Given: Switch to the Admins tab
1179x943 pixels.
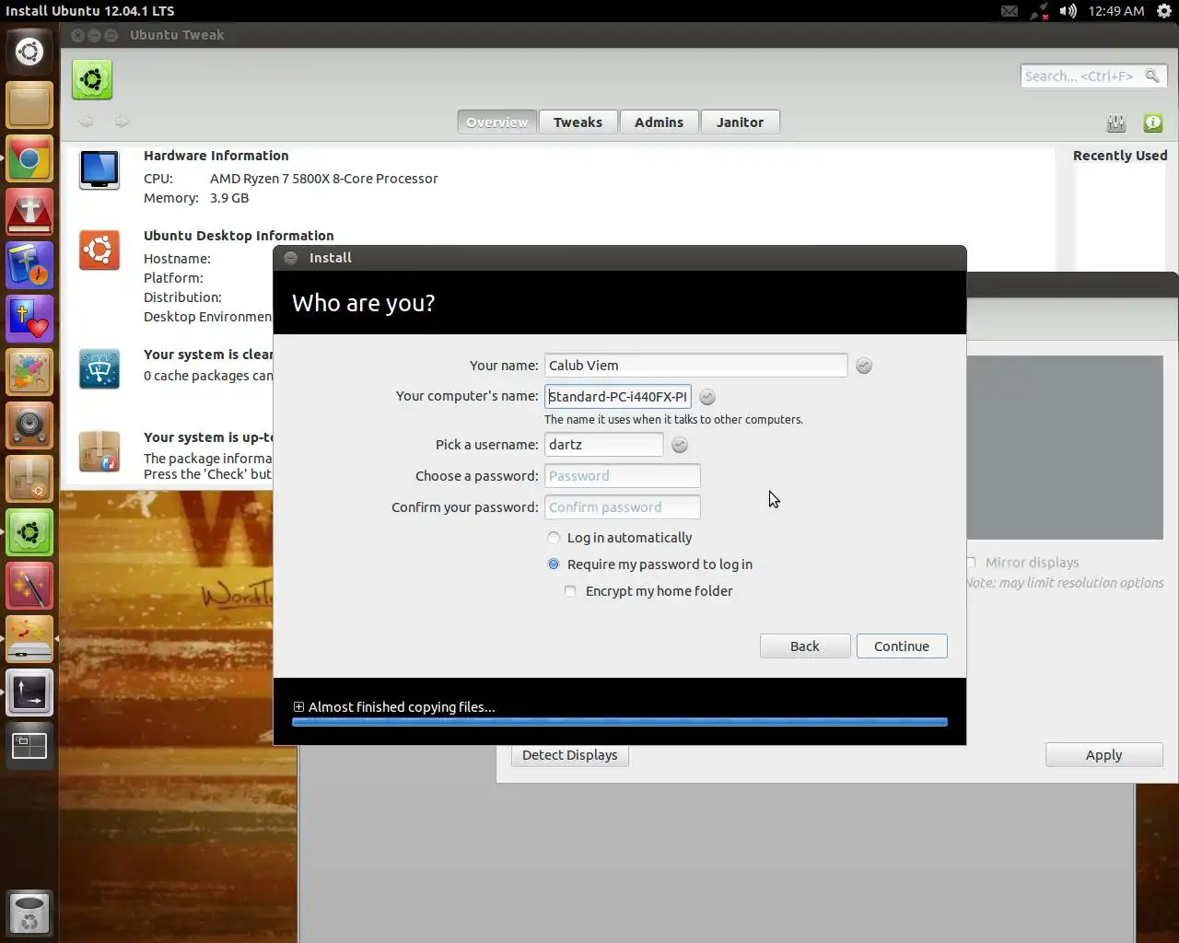Looking at the screenshot, I should pos(659,122).
